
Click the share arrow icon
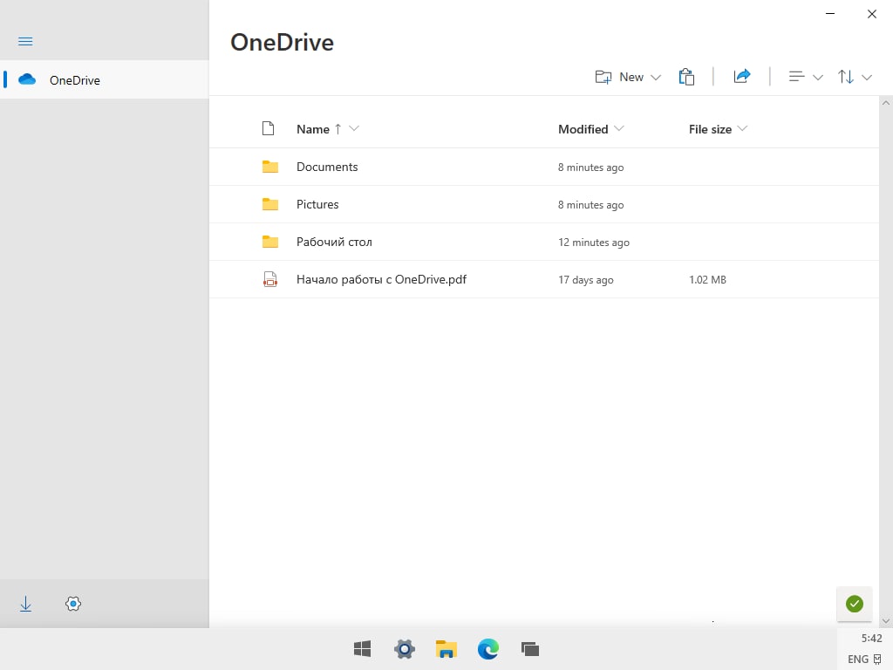(x=742, y=77)
